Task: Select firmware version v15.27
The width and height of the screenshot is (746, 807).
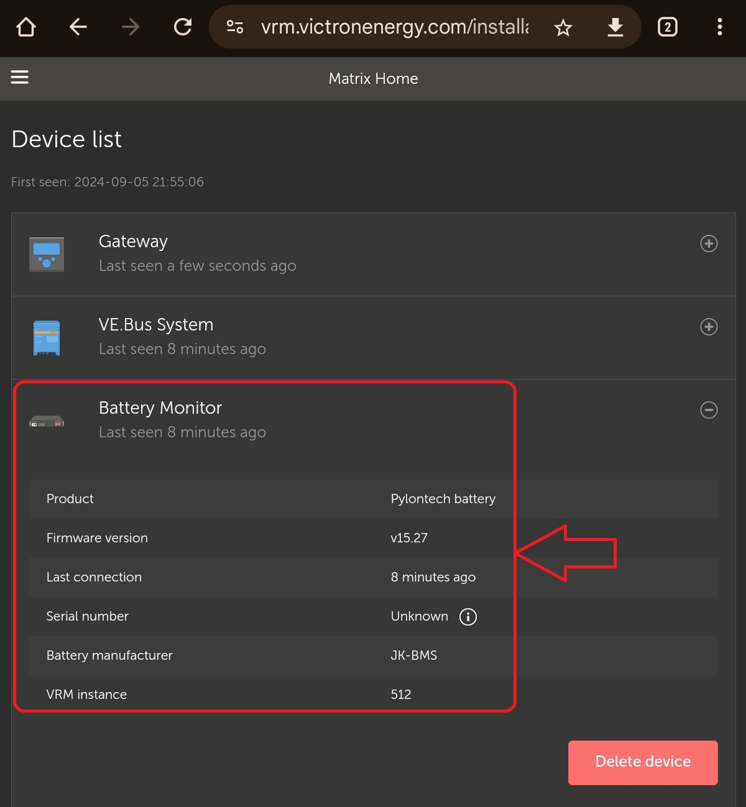Action: (409, 538)
